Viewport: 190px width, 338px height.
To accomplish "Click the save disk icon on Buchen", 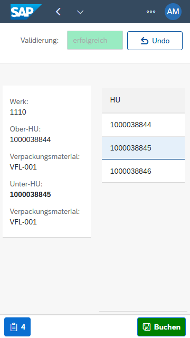I will coord(147,327).
